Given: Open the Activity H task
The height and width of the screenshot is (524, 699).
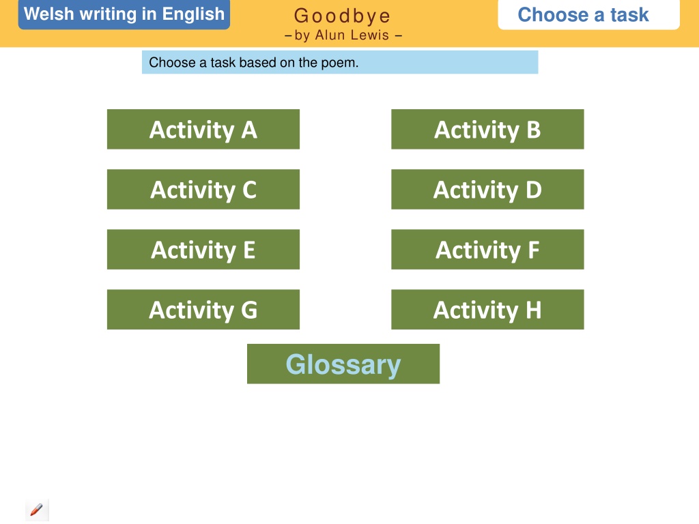Looking at the screenshot, I should pos(487,310).
